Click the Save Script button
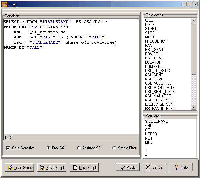The height and width of the screenshot is (178, 200). pos(52,167)
